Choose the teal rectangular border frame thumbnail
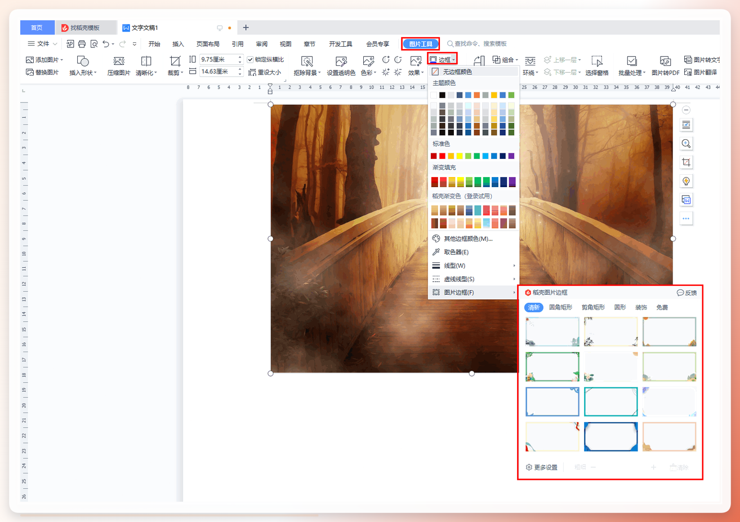 [x=610, y=401]
